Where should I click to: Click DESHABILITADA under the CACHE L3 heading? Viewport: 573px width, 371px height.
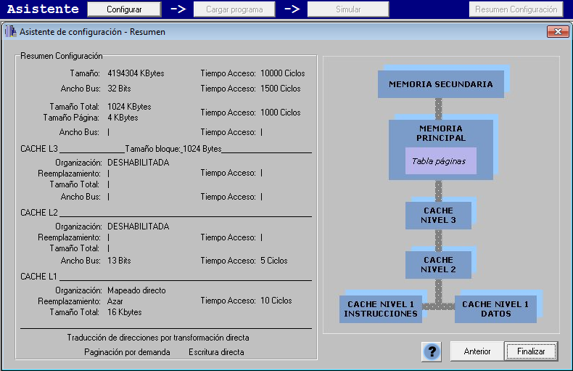click(138, 163)
